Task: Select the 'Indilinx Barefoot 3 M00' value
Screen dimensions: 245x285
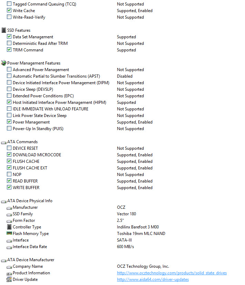Action: point(138,227)
